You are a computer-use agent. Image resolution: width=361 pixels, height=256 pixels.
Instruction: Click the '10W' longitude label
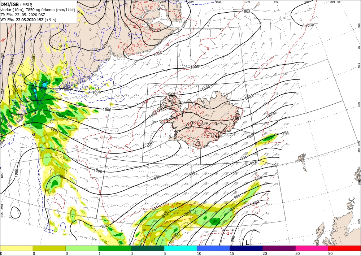247,2
